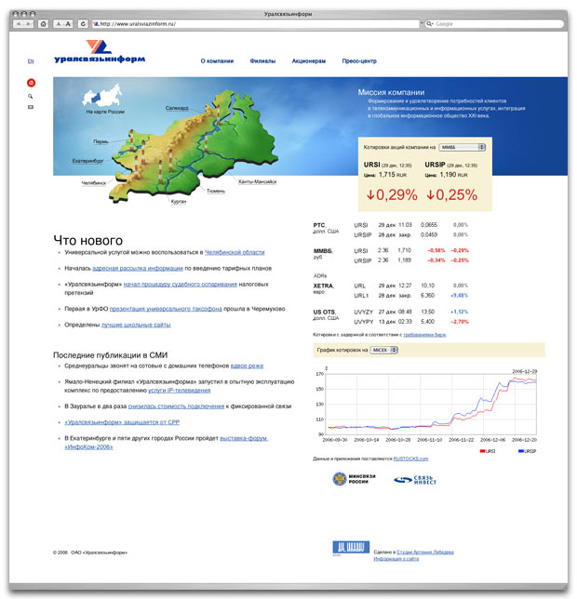Screen dimensions: 577x599
Task: Click the magnifier search icon in left sidebar
Action: tap(31, 96)
